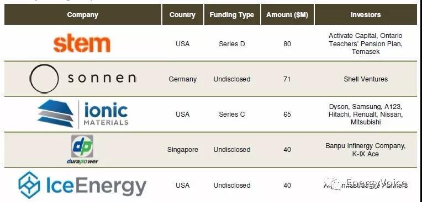Select the Banpu Infinergy Company investor text
Image resolution: width=422 pixels, height=202 pixels.
[366, 146]
